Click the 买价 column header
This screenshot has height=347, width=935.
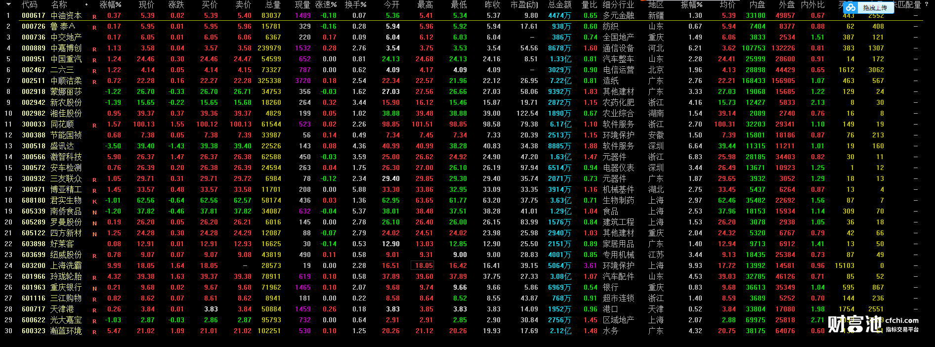[x=210, y=4]
